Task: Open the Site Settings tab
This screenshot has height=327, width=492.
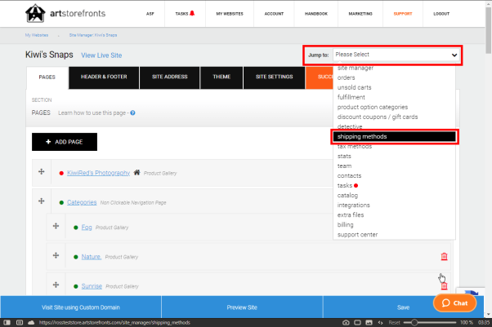Action: 274,77
